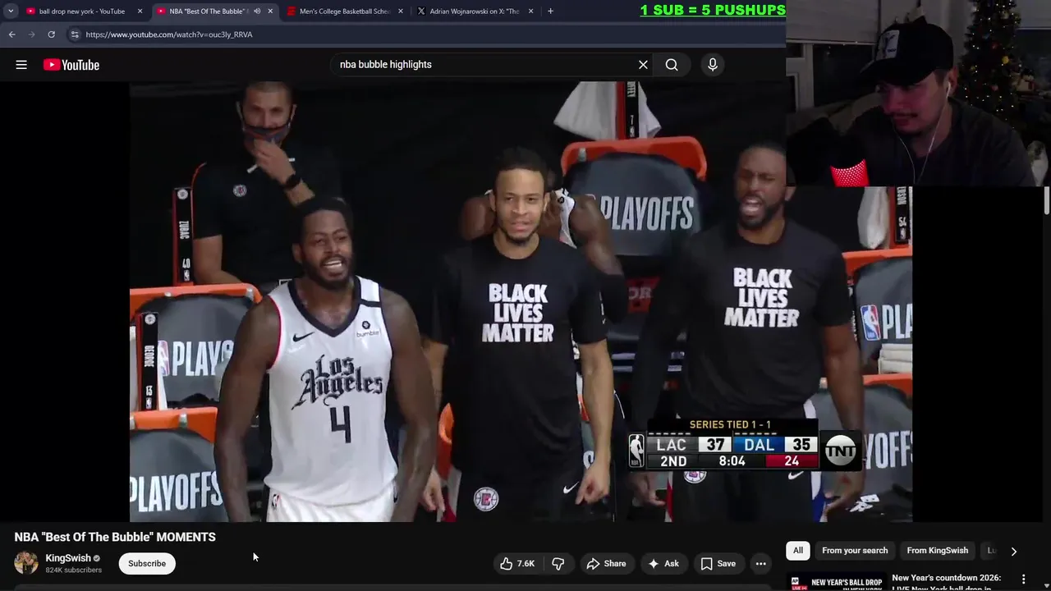The image size is (1051, 591).
Task: Open the Ask AI button
Action: [x=663, y=563]
